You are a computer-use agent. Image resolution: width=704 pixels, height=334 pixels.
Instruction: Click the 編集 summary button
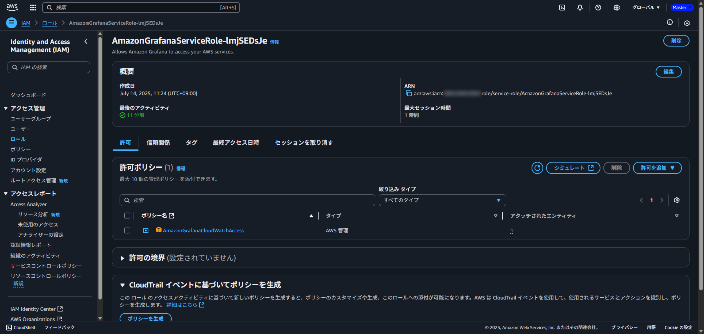coord(668,72)
